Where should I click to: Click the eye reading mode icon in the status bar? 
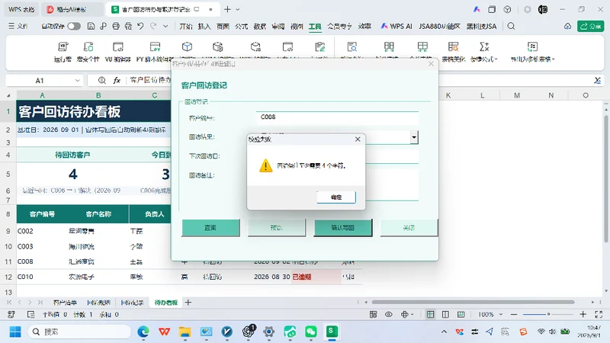389,314
